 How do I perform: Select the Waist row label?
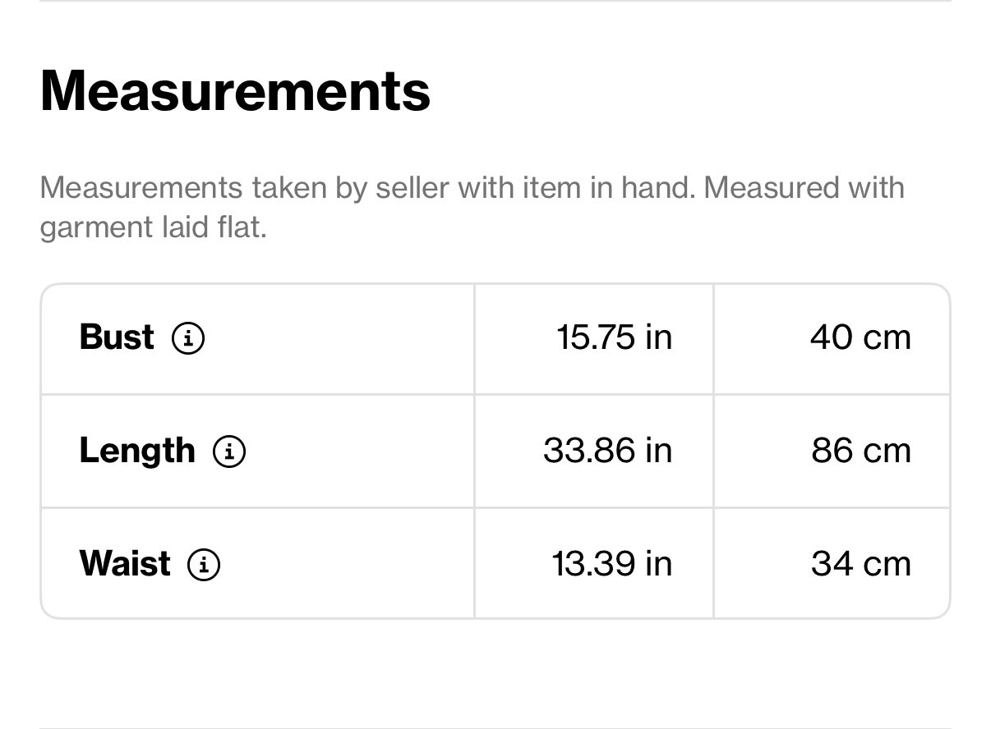coord(125,564)
